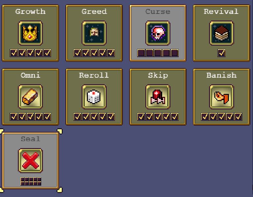
Task: Click the Seal title label
Action: (x=30, y=139)
